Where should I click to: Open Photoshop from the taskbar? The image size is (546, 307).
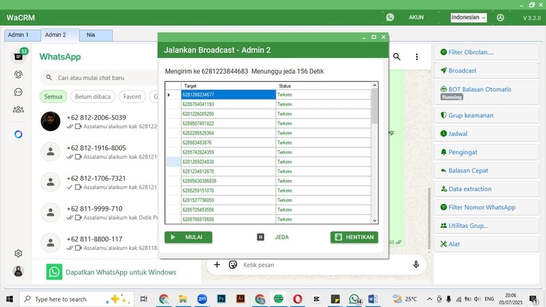click(x=221, y=299)
